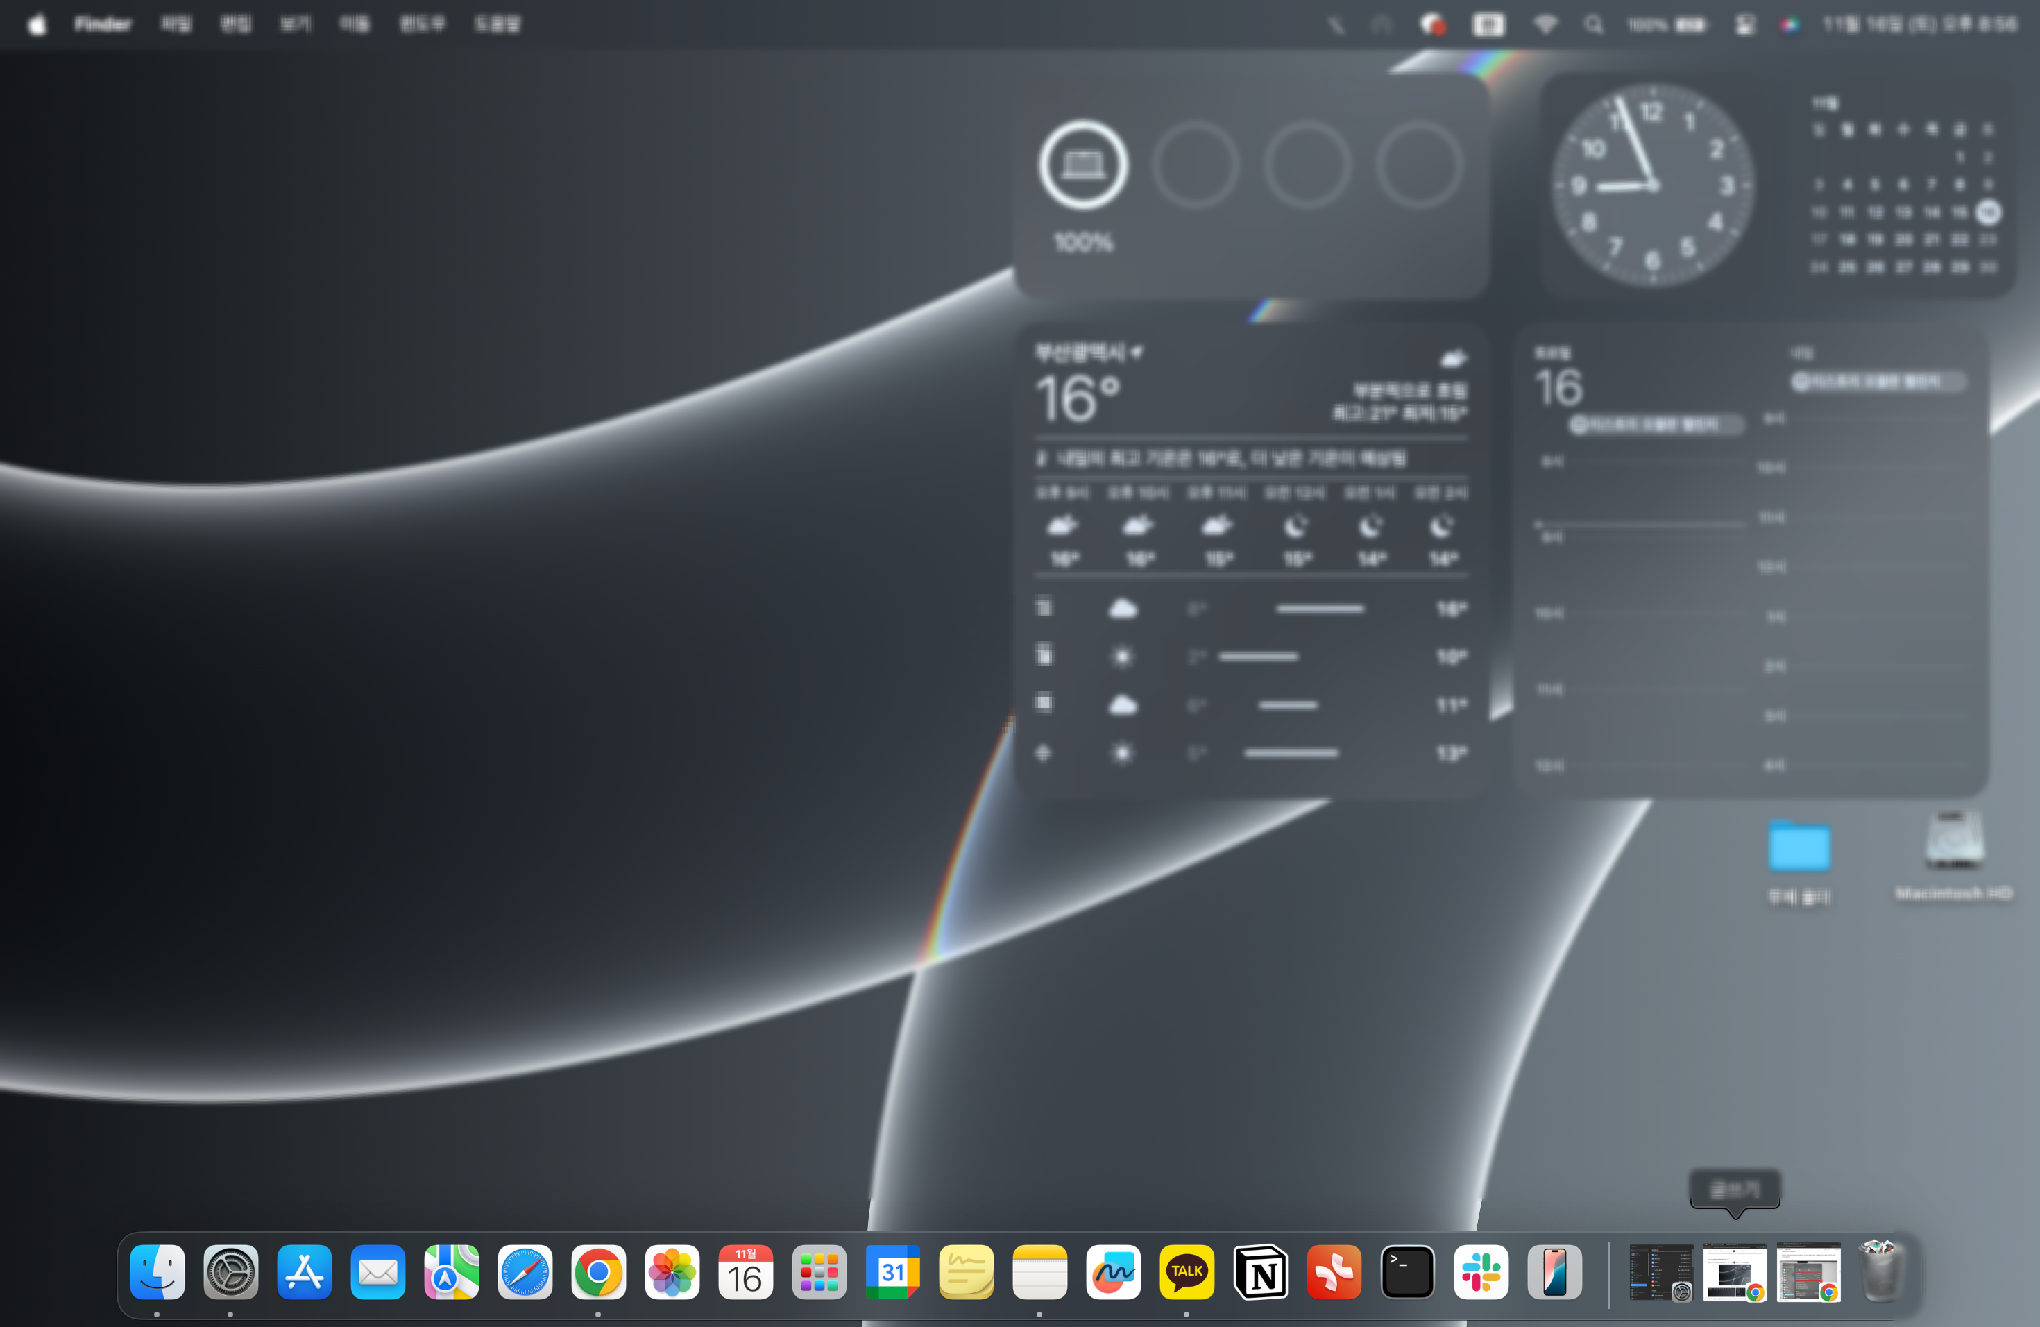Open Google Calendar Dock icon
Image resolution: width=2040 pixels, height=1327 pixels.
[x=892, y=1271]
